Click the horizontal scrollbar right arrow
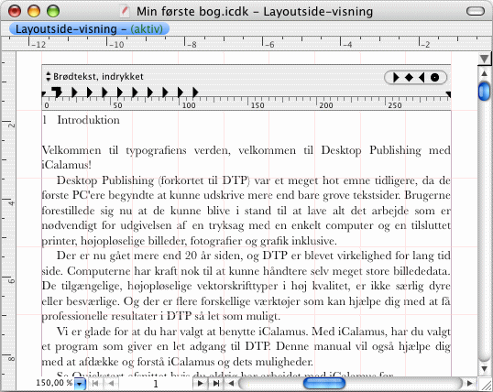Screen dimensions: 493x392 470,383
